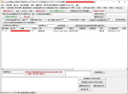The image size is (128, 94).
Task: Click the 每日成功数 button
Action: point(84,89)
